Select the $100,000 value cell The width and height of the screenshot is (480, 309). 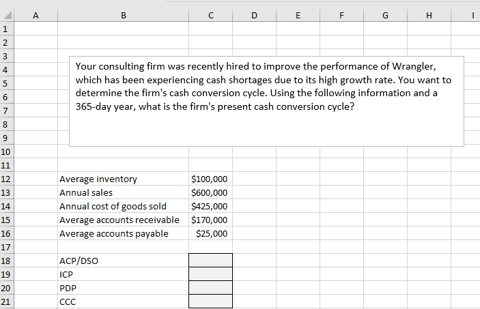pyautogui.click(x=210, y=179)
